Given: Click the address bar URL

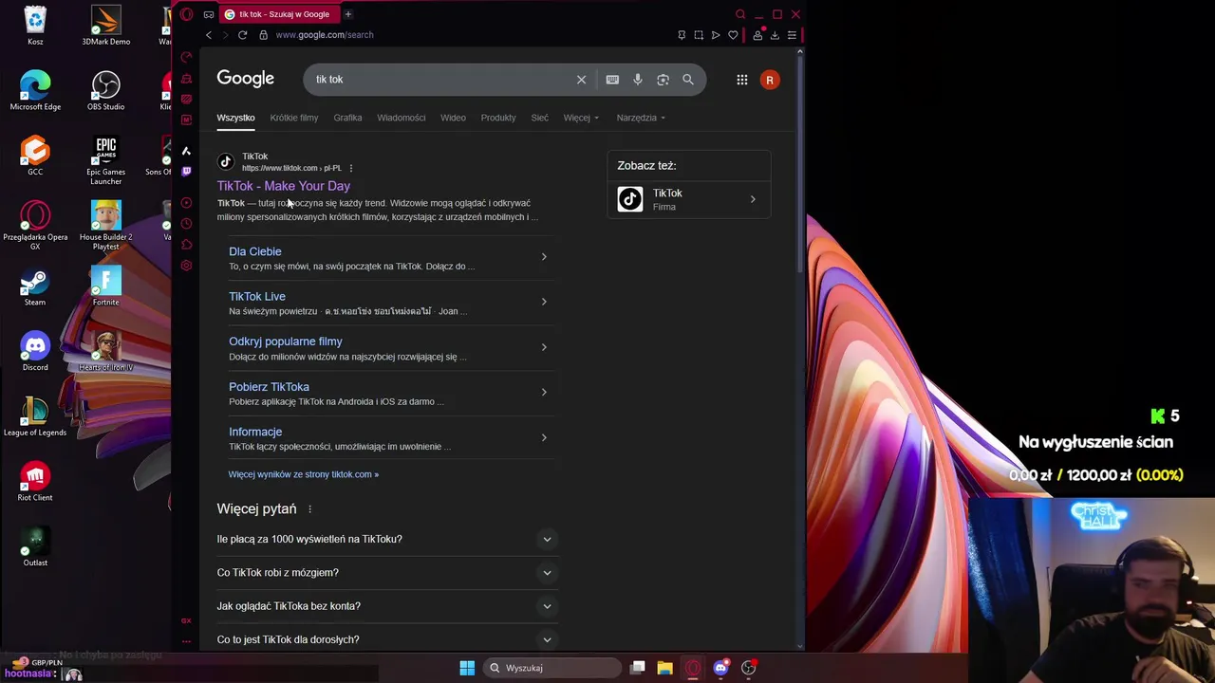Looking at the screenshot, I should tap(325, 35).
